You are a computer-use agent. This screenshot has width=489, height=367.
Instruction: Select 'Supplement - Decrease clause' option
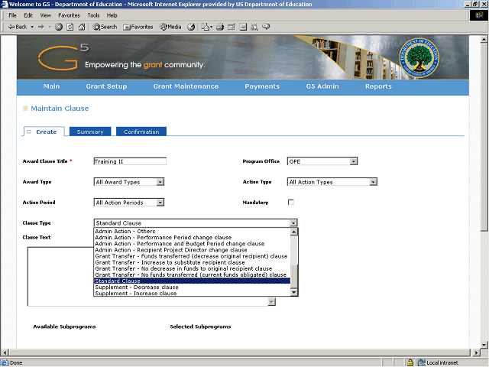[192, 287]
